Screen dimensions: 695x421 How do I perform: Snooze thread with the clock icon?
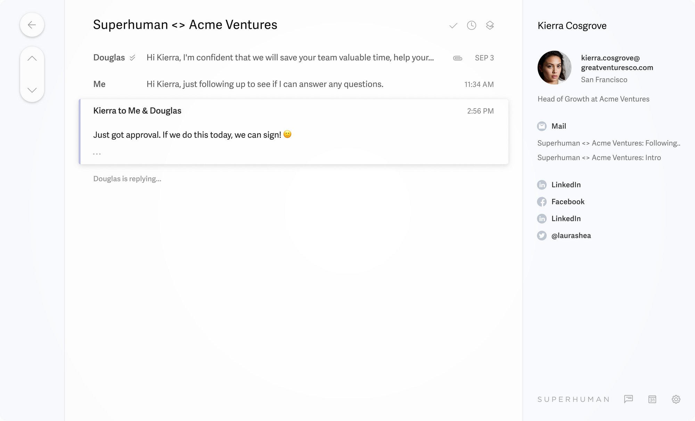[x=472, y=25]
